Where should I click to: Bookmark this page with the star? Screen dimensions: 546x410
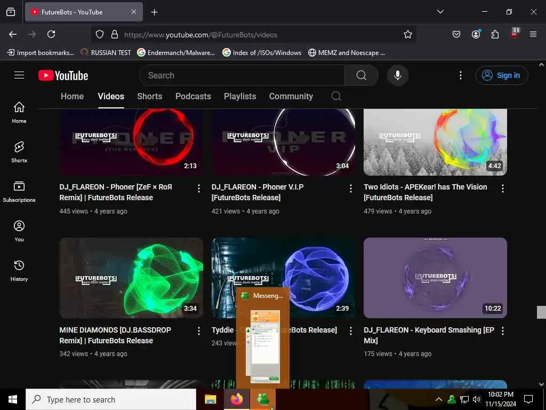(x=408, y=34)
